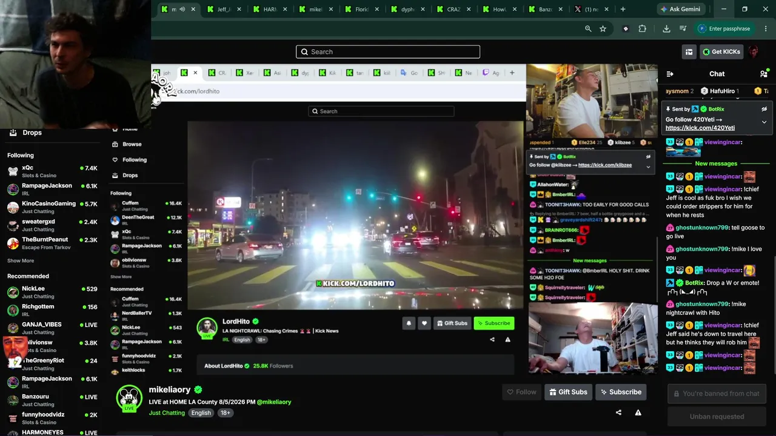
Task: Zoom control icon in Chrome address bar
Action: point(588,28)
